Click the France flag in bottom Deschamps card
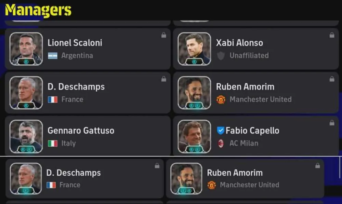Viewport: 342px width, 204px height. point(51,185)
